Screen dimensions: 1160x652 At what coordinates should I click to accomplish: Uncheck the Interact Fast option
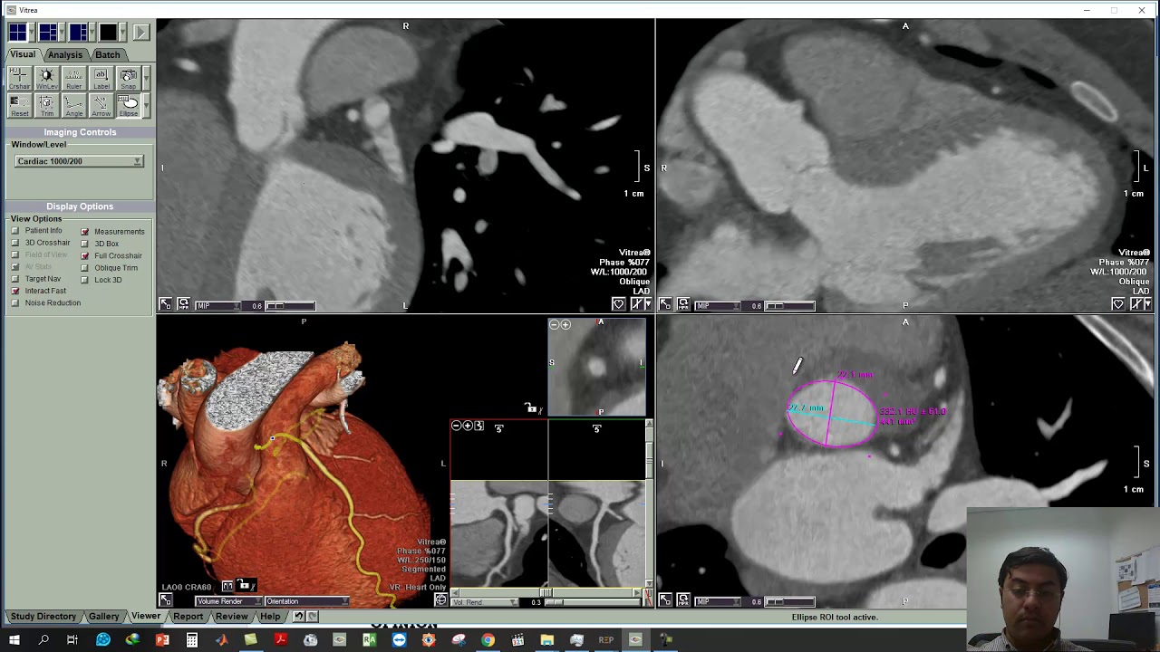pos(14,291)
